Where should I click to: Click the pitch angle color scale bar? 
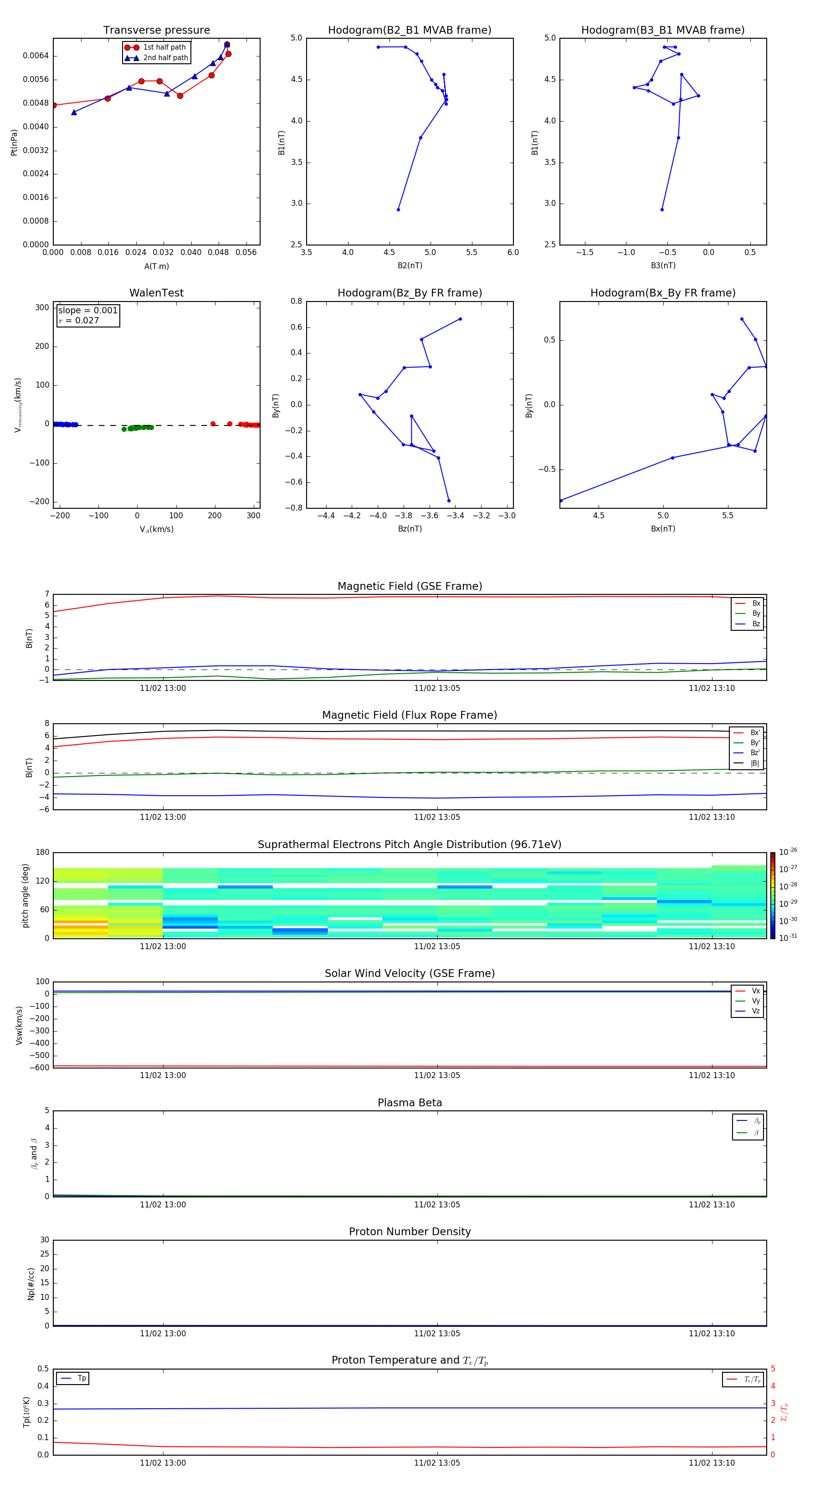pos(773,895)
